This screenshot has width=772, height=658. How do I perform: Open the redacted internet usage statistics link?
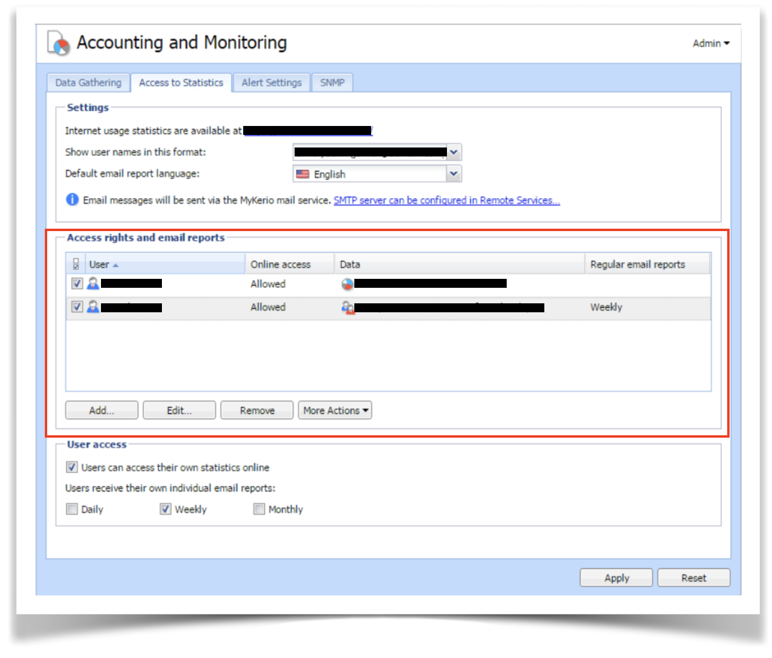click(x=308, y=130)
